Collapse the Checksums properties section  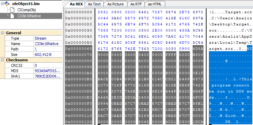[2, 60]
